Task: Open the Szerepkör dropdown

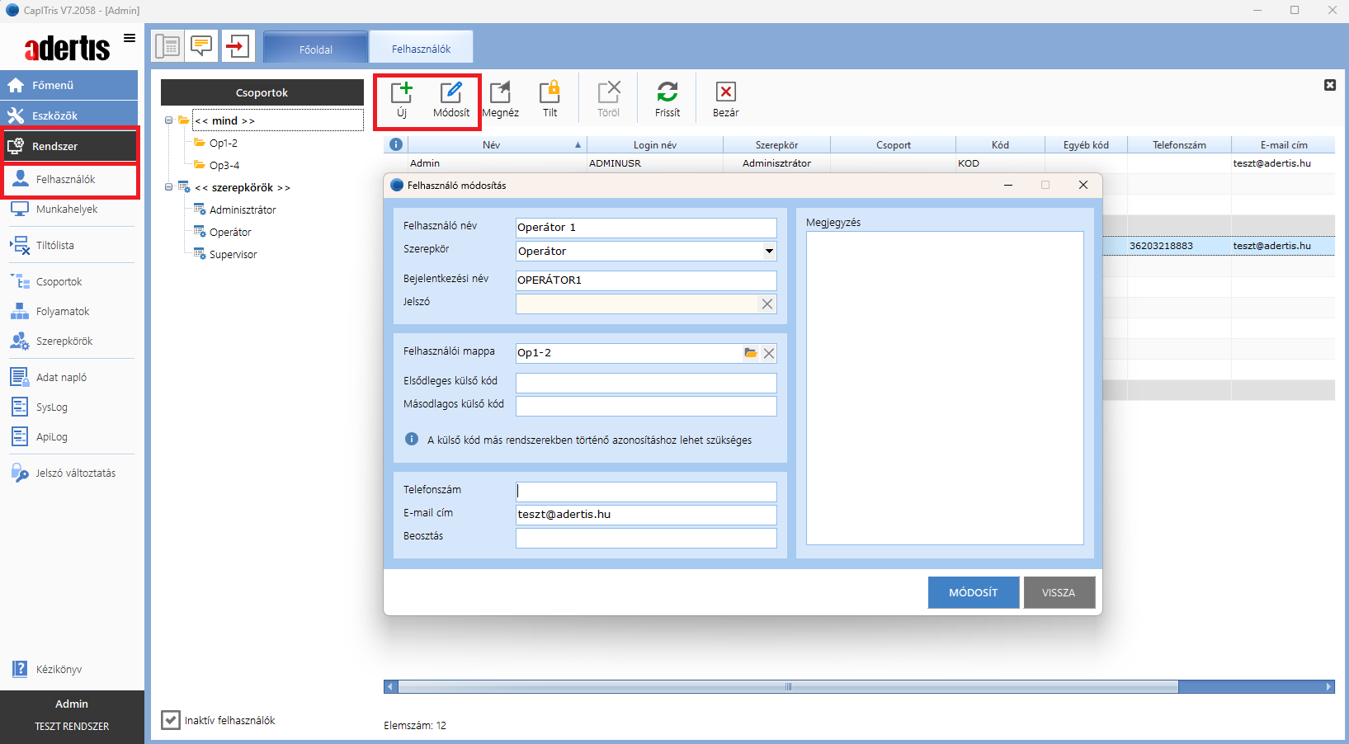Action: click(769, 251)
